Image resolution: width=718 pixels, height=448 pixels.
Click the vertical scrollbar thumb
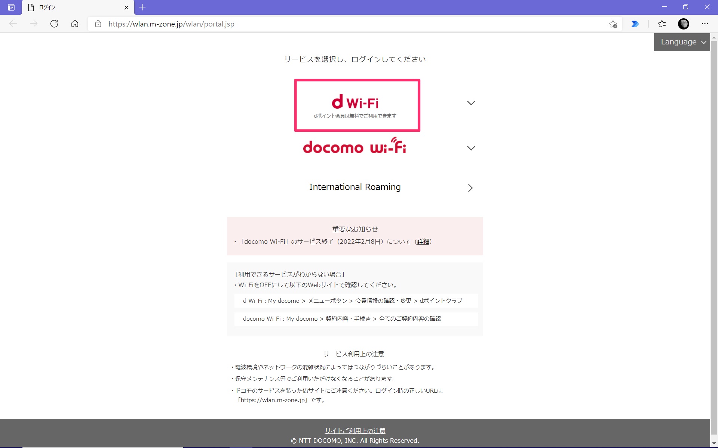(714, 238)
